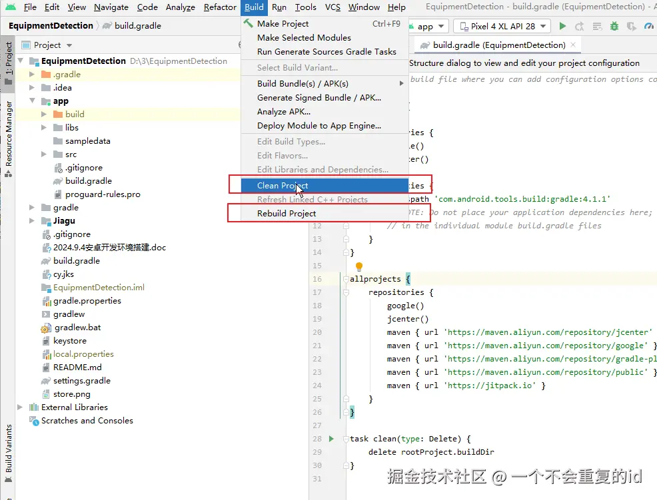Select keystore file in tree

[70, 341]
